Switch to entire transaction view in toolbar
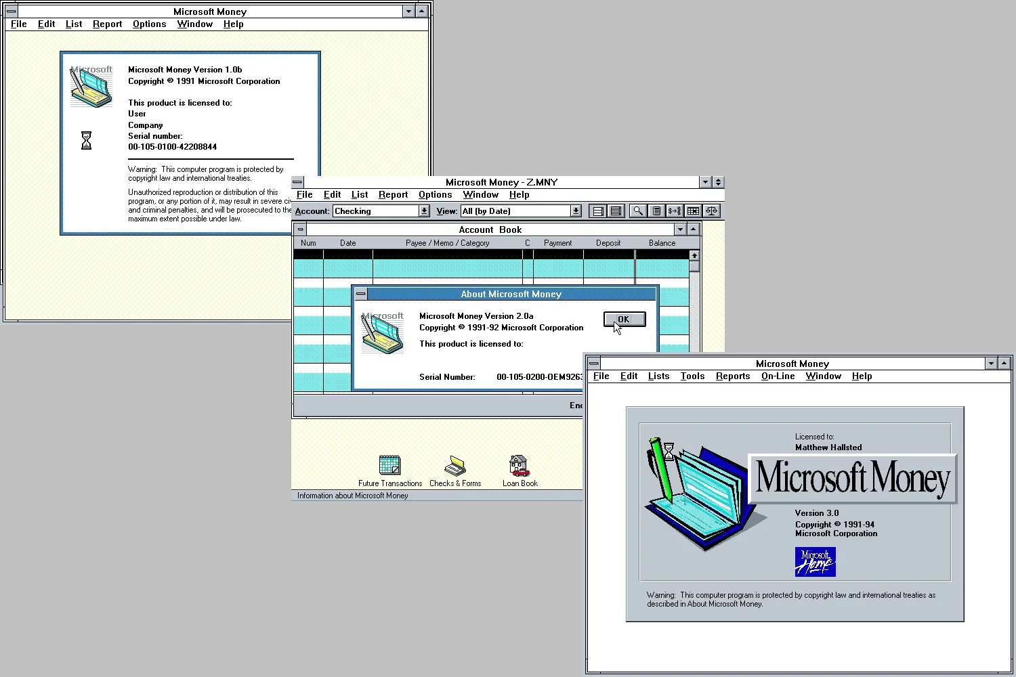The height and width of the screenshot is (677, 1016). [616, 211]
